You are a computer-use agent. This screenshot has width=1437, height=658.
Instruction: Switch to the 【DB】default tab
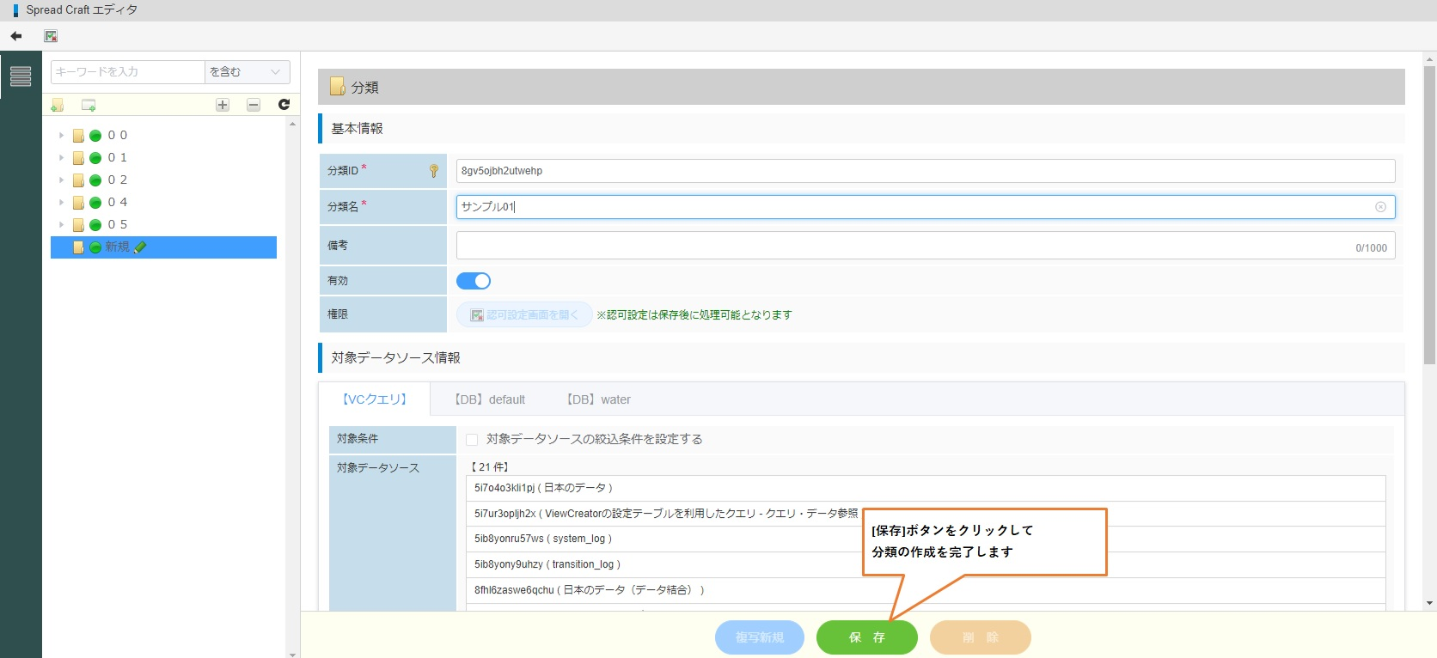[x=490, y=399]
